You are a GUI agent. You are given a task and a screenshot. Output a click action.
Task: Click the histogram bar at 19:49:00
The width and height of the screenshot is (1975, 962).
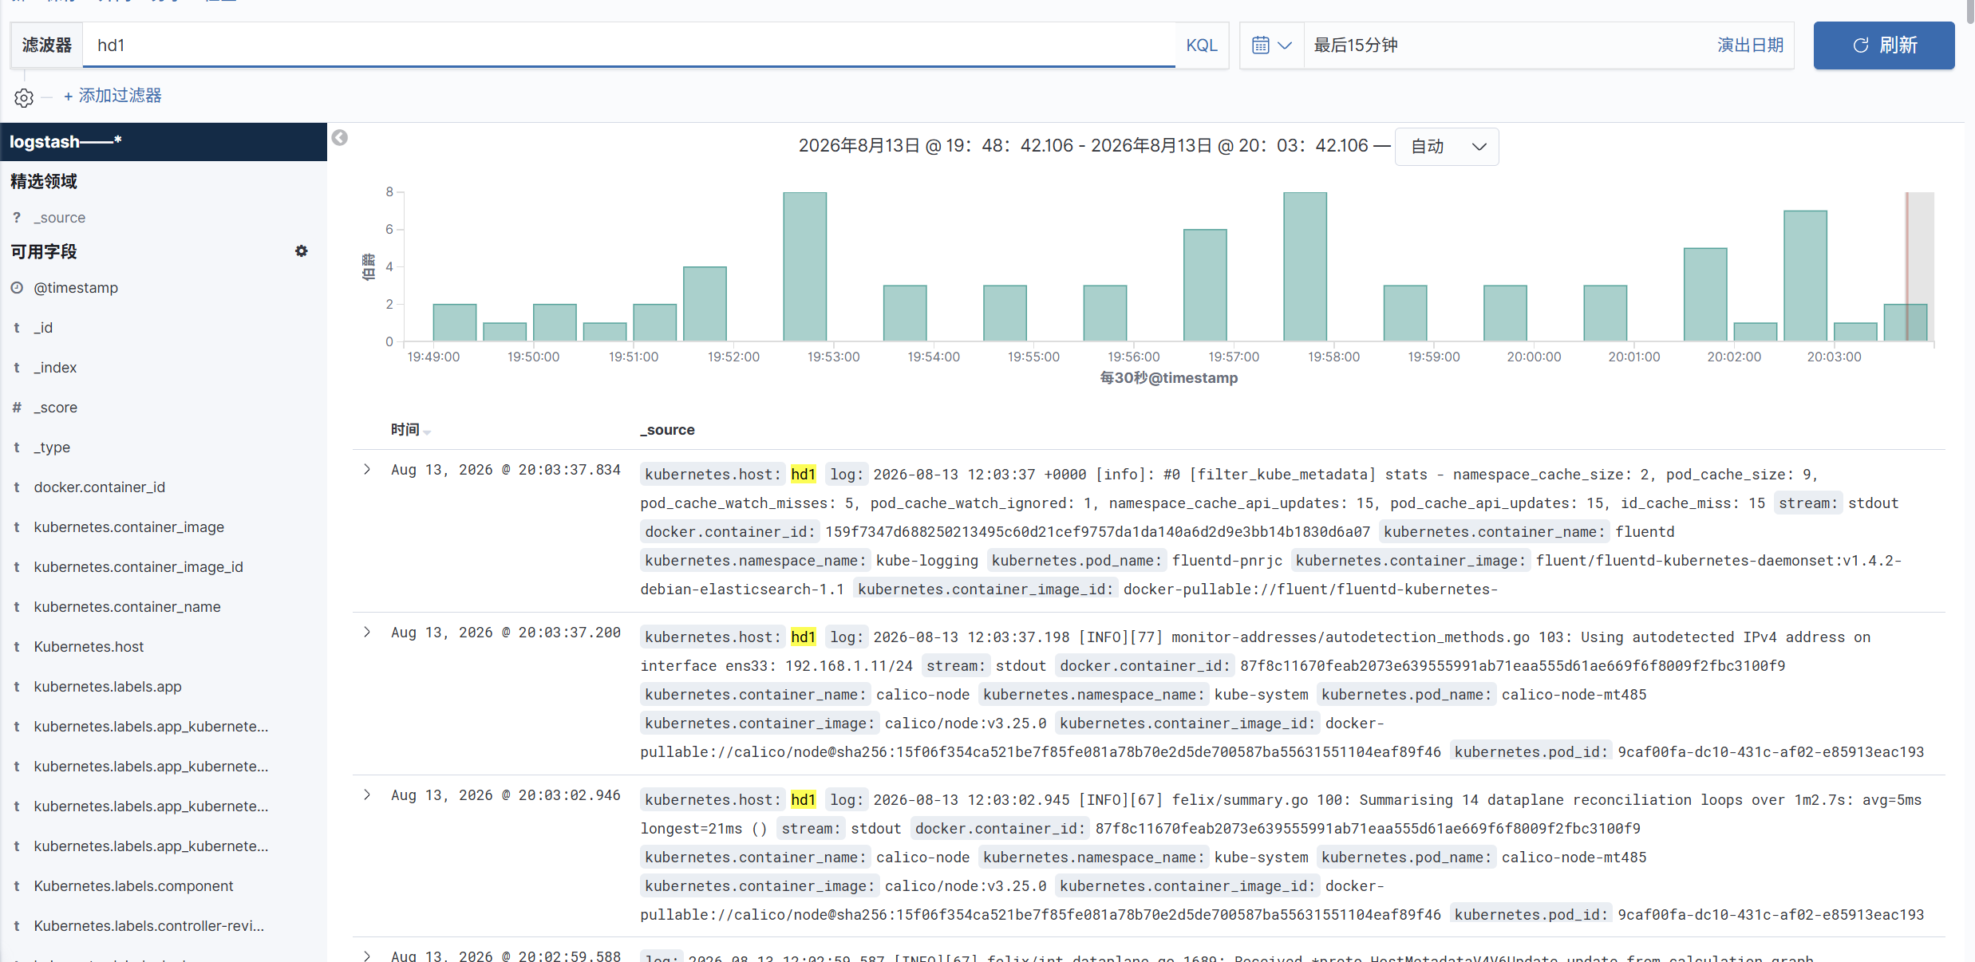[x=454, y=322]
